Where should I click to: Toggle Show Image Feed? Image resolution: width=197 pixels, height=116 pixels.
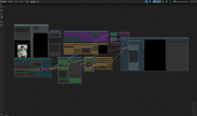pyautogui.click(x=181, y=2)
